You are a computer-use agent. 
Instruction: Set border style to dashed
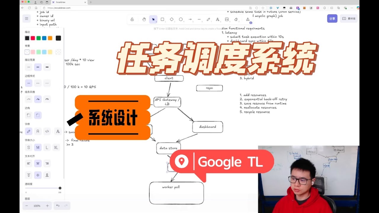[x=38, y=83]
